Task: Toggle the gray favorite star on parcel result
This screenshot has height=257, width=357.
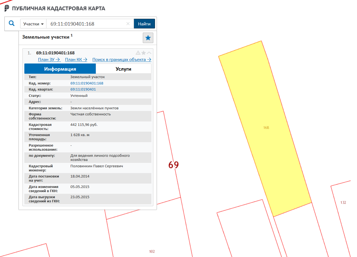Action: coord(143,53)
